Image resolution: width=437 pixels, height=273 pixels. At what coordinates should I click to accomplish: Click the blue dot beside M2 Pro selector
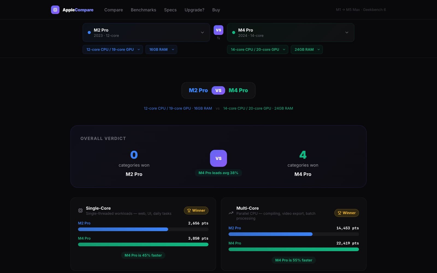point(89,32)
